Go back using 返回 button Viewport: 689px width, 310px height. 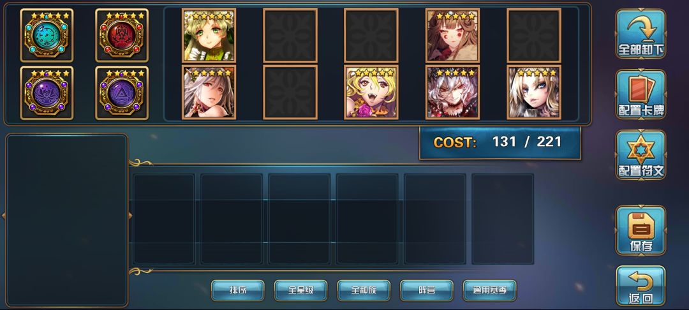click(641, 286)
